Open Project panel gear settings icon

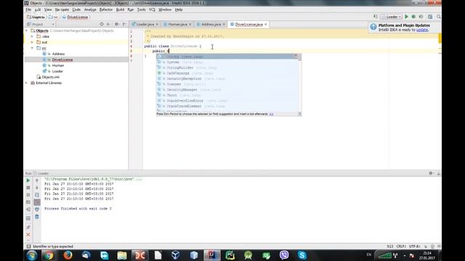pyautogui.click(x=116, y=24)
